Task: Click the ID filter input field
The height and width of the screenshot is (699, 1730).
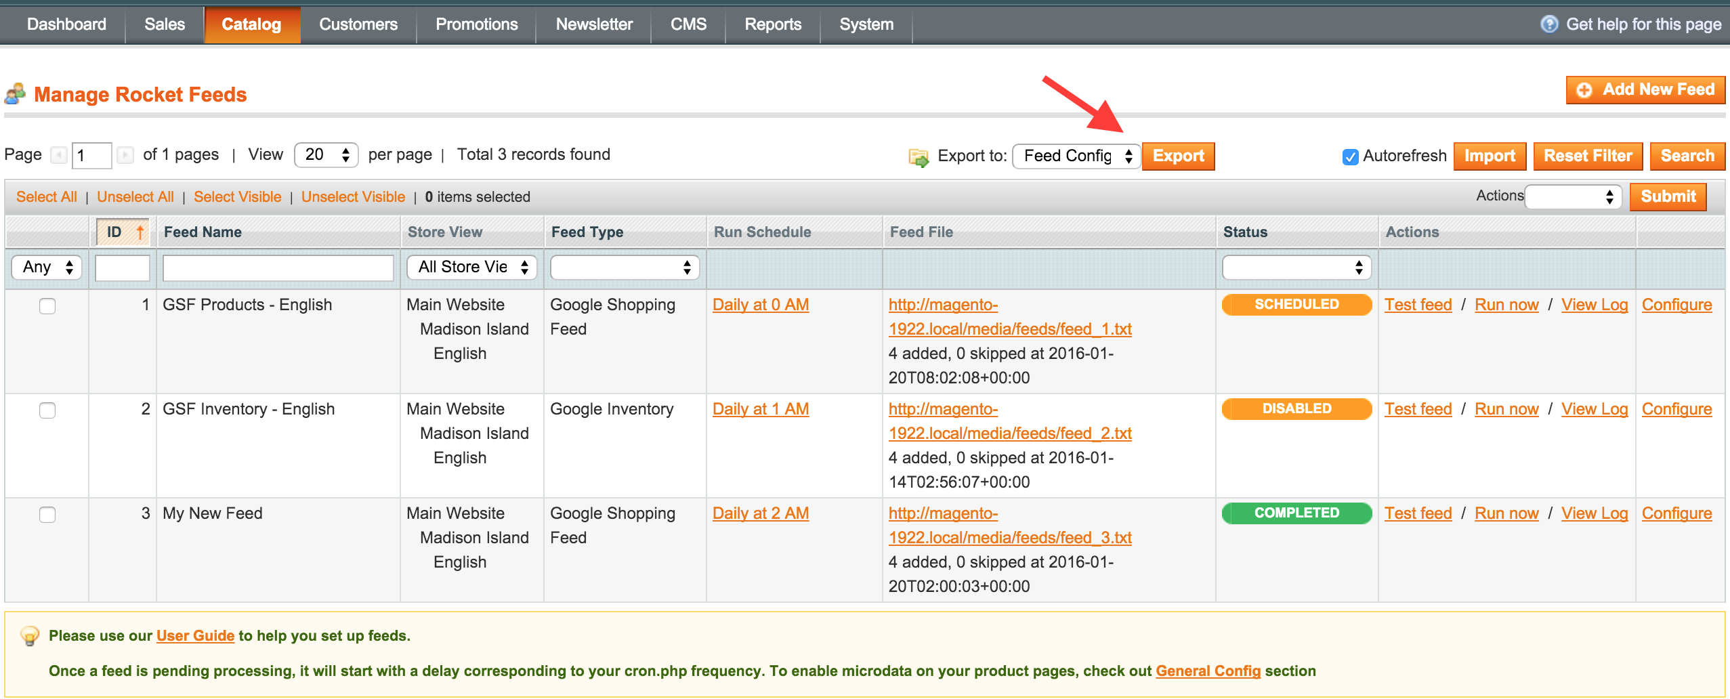Action: coord(123,268)
